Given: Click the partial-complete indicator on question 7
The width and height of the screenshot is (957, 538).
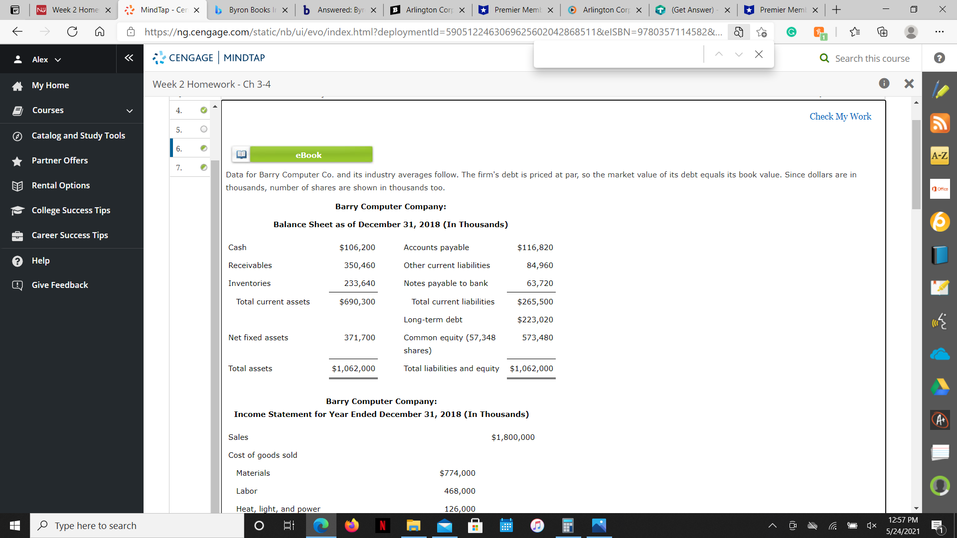Looking at the screenshot, I should click(203, 168).
